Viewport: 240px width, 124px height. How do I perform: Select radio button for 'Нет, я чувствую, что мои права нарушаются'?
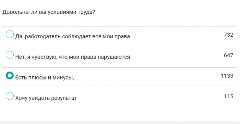tap(10, 55)
